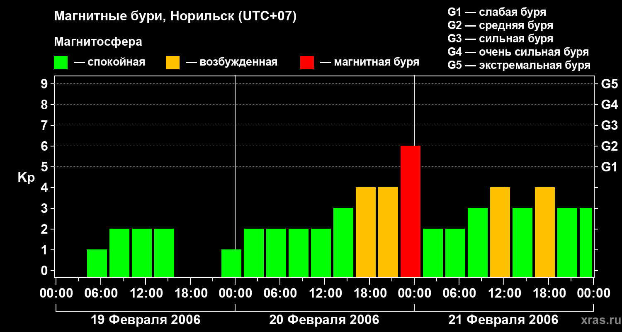Screen dimensions: 622x332
Task: Click the G3 label on the right axis
Action: pos(609,125)
